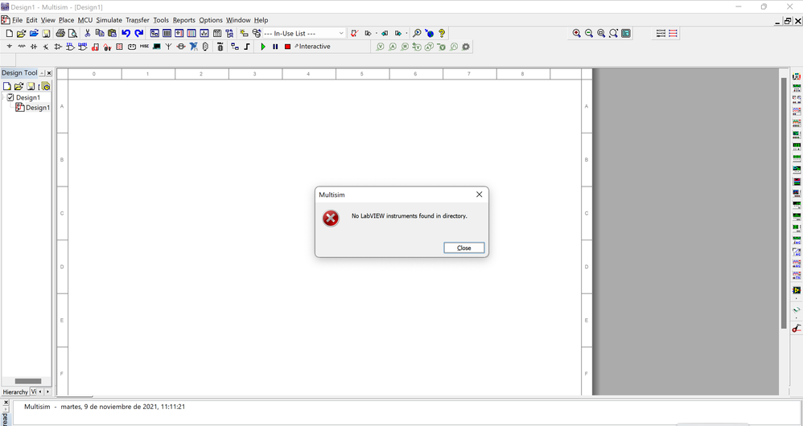Toggle the Spreadsheet view icon
803x426 pixels.
[x=167, y=33]
